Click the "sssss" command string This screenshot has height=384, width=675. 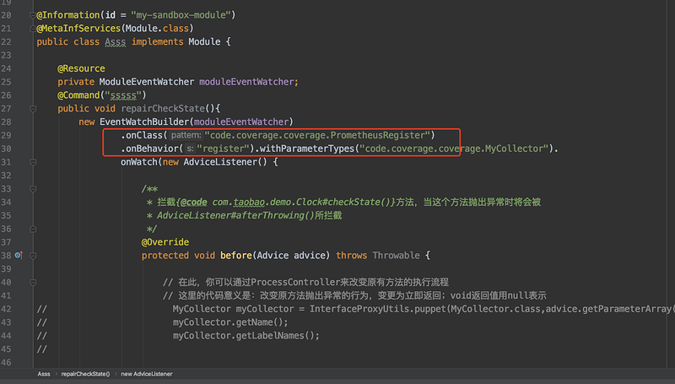click(x=128, y=95)
